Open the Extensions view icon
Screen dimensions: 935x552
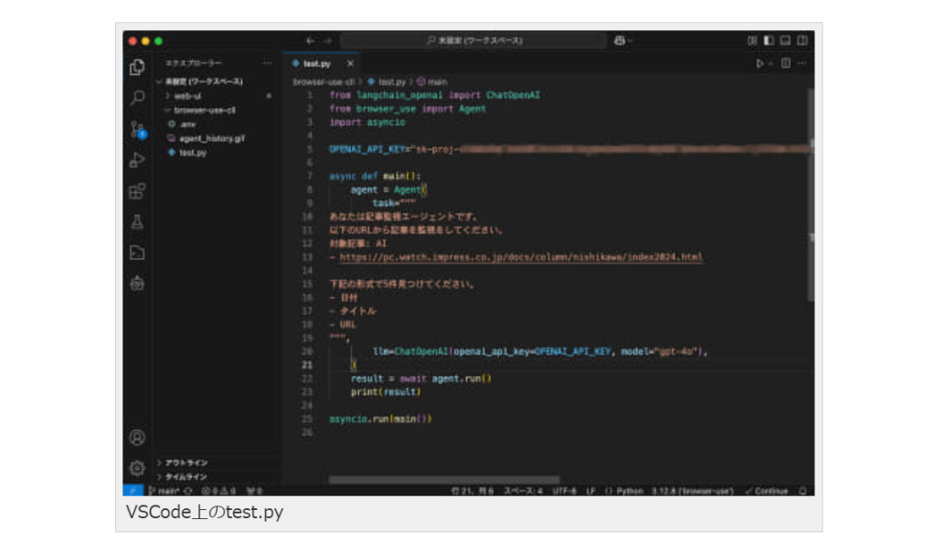(137, 191)
